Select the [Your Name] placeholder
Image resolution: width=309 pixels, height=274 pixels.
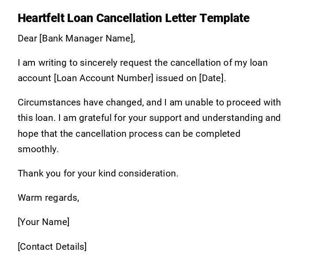pyautogui.click(x=44, y=222)
